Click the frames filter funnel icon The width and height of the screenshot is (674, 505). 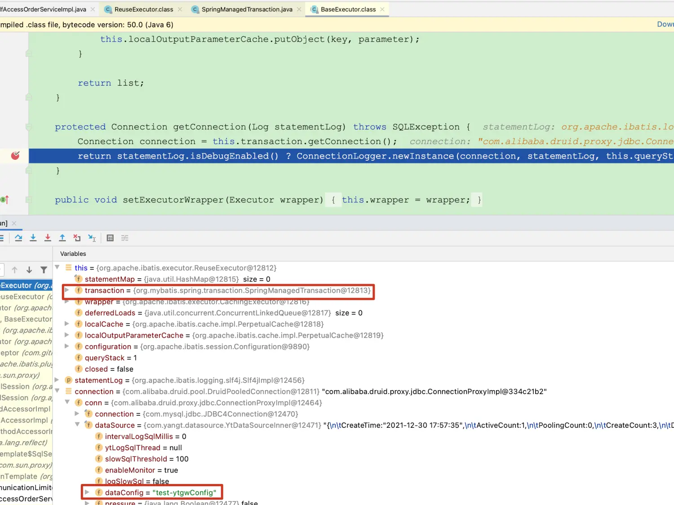pyautogui.click(x=44, y=270)
